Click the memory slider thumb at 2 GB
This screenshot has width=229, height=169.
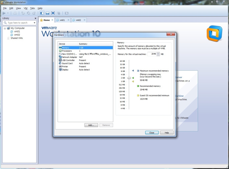pyautogui.click(x=129, y=78)
